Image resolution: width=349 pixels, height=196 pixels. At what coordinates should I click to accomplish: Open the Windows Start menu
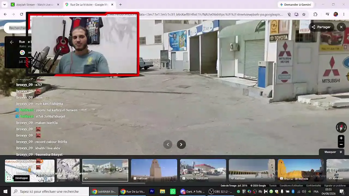[x=5, y=191]
